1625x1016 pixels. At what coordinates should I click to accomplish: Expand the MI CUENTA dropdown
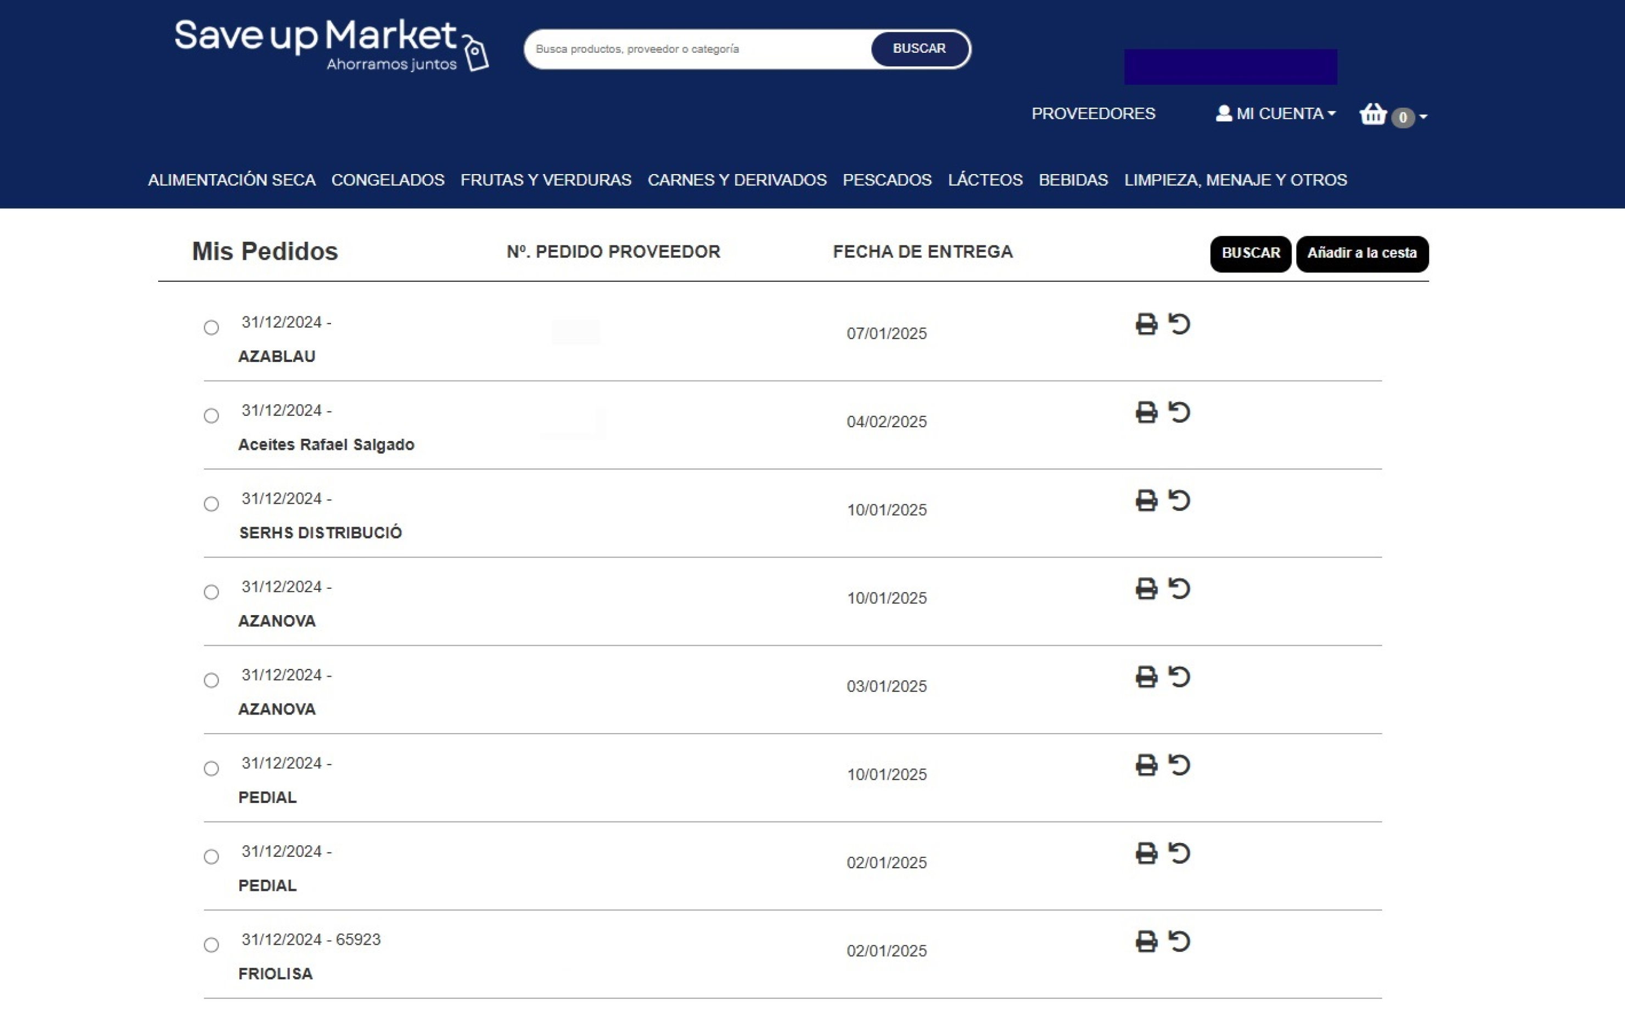pos(1276,114)
